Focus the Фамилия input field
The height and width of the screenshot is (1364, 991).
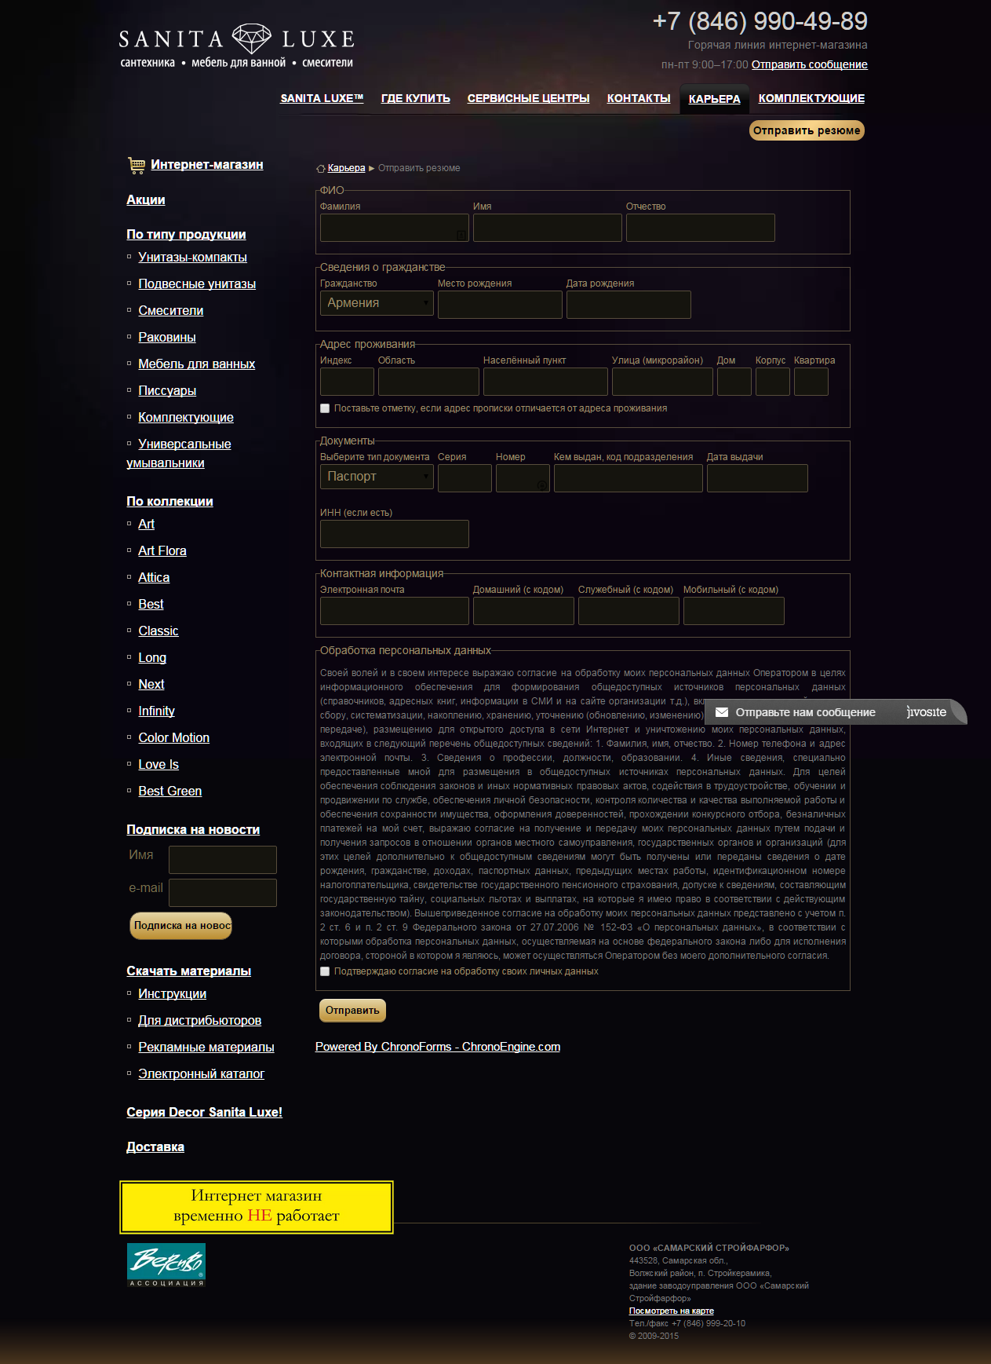tap(394, 228)
